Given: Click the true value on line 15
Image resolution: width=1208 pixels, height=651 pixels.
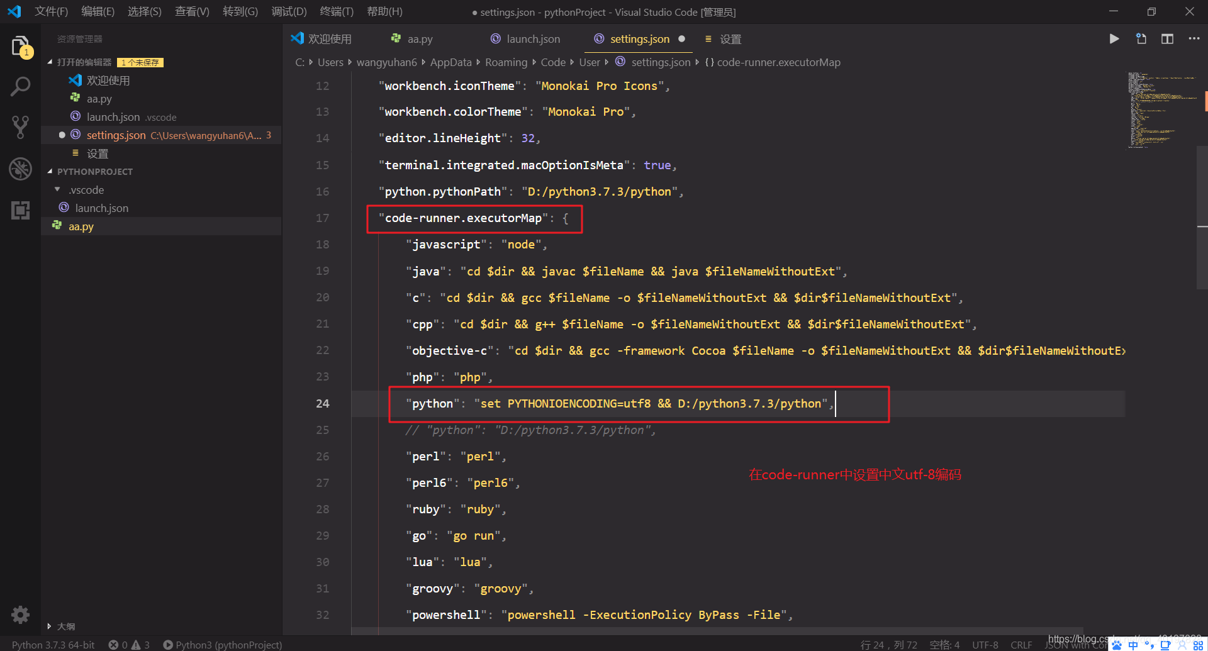Looking at the screenshot, I should click(657, 165).
